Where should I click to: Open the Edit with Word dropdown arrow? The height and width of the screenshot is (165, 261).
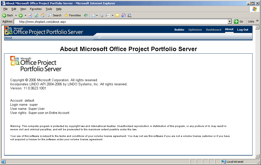(x=112, y=15)
